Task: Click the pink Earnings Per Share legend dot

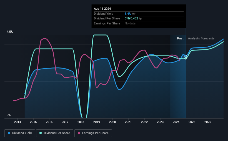Action: click(79, 133)
